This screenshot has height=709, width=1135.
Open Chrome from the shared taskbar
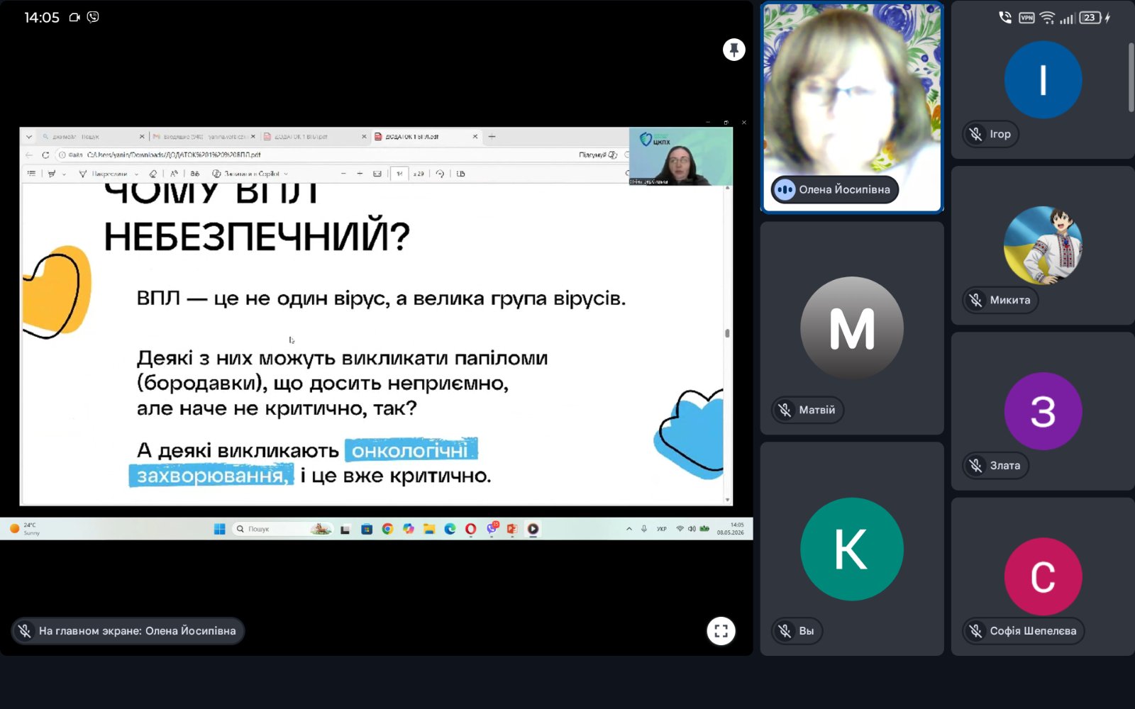[x=387, y=529]
